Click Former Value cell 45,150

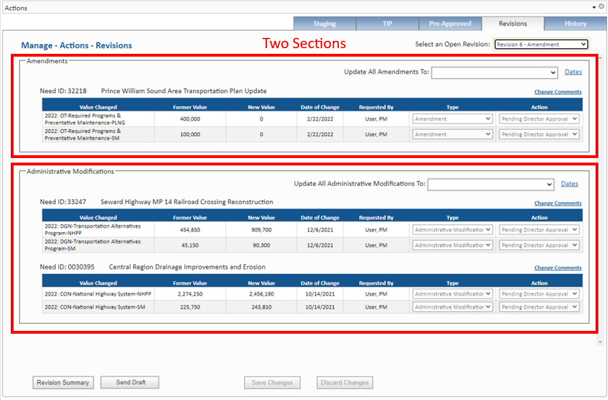pyautogui.click(x=190, y=245)
